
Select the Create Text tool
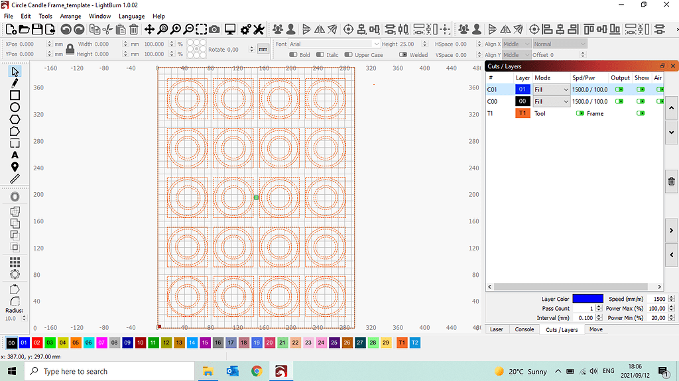(15, 155)
